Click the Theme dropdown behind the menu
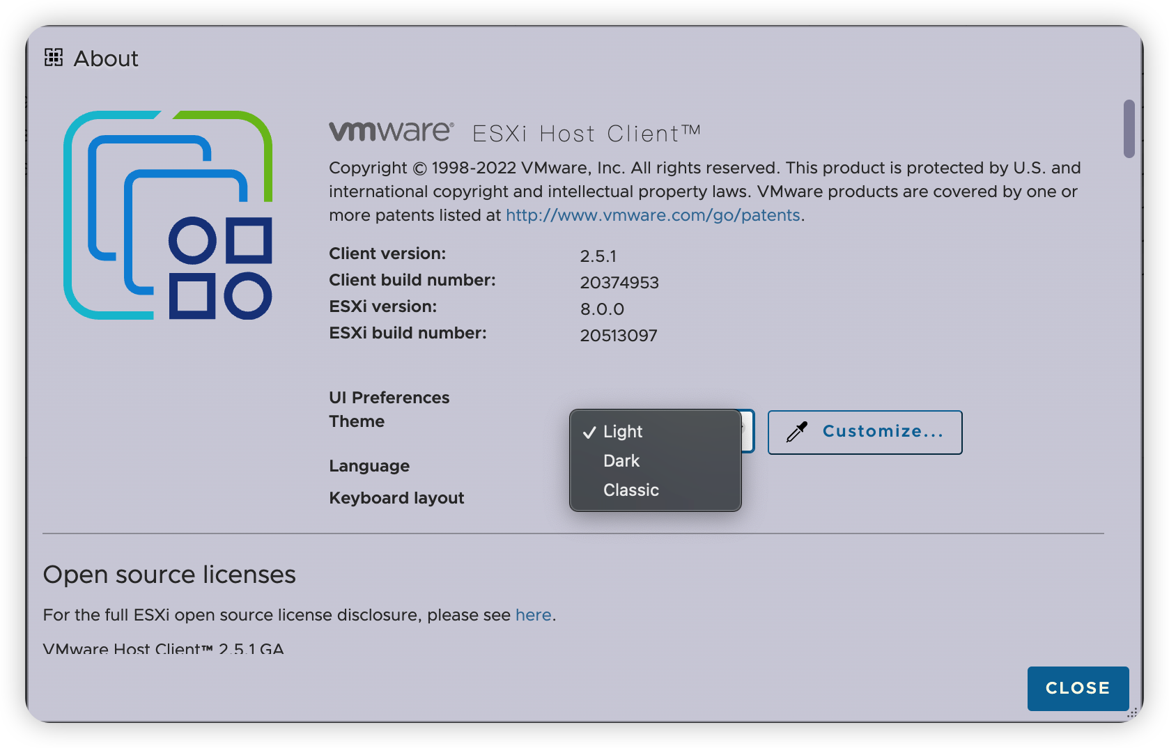 (x=747, y=431)
